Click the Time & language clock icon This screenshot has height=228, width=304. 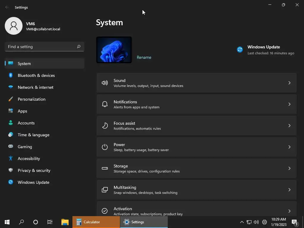(x=11, y=134)
